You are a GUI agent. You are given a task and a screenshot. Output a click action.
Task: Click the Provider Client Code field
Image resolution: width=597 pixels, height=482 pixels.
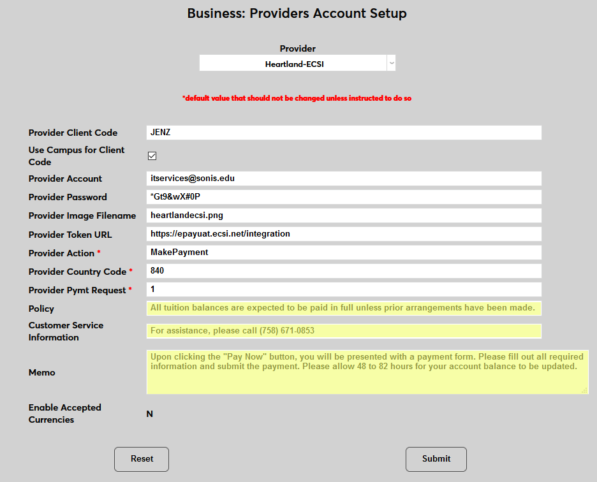tap(344, 133)
